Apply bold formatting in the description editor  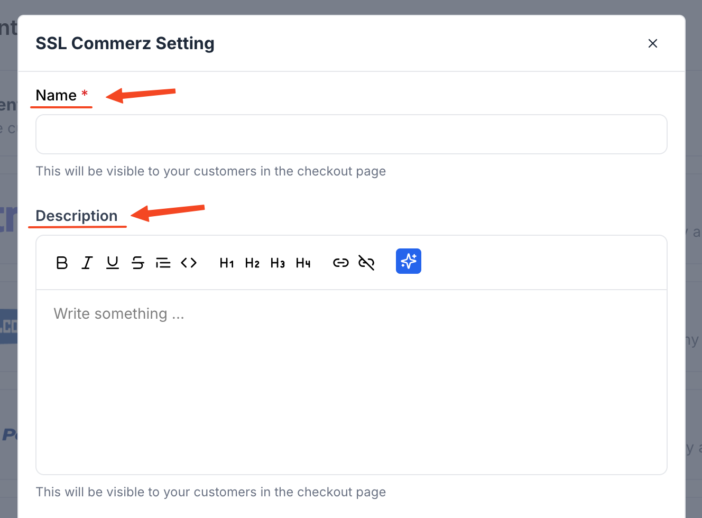coord(62,262)
